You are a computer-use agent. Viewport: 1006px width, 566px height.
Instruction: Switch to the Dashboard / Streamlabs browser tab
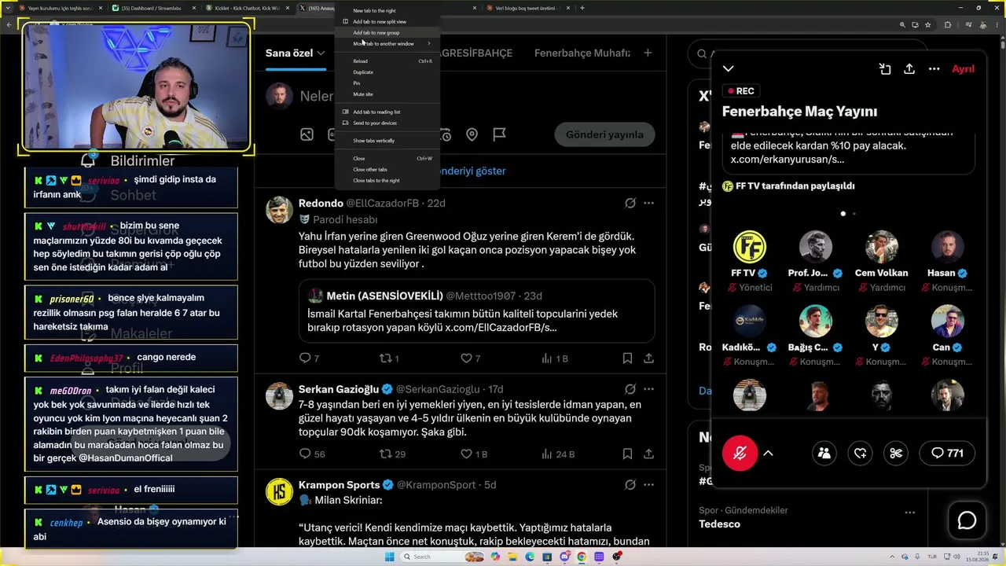click(x=152, y=8)
